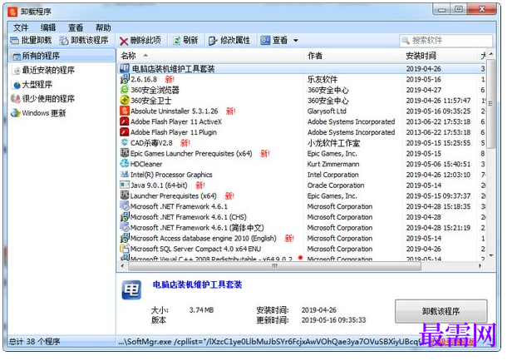Click install time 2019-04-26 12:03:10
This screenshot has width=512, height=361.
438,175
